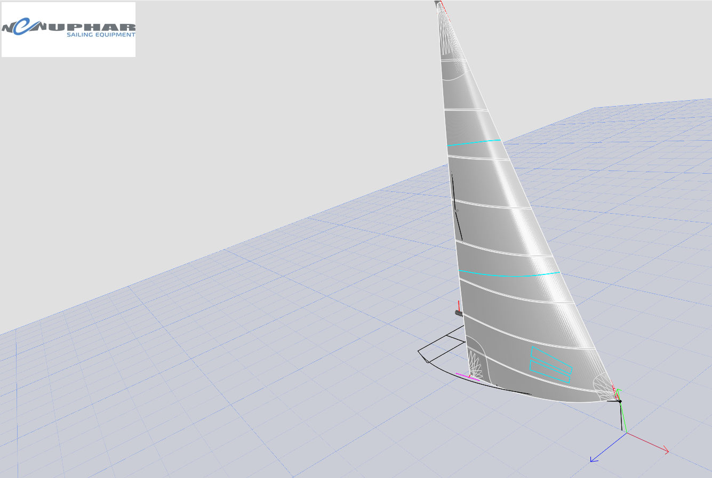Viewport: 712px width, 478px height.
Task: Click the coordinate axes origin point
Action: pyautogui.click(x=627, y=433)
